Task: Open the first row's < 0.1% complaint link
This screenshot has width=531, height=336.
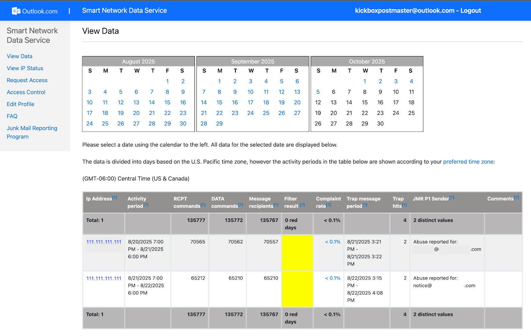Action: click(333, 242)
